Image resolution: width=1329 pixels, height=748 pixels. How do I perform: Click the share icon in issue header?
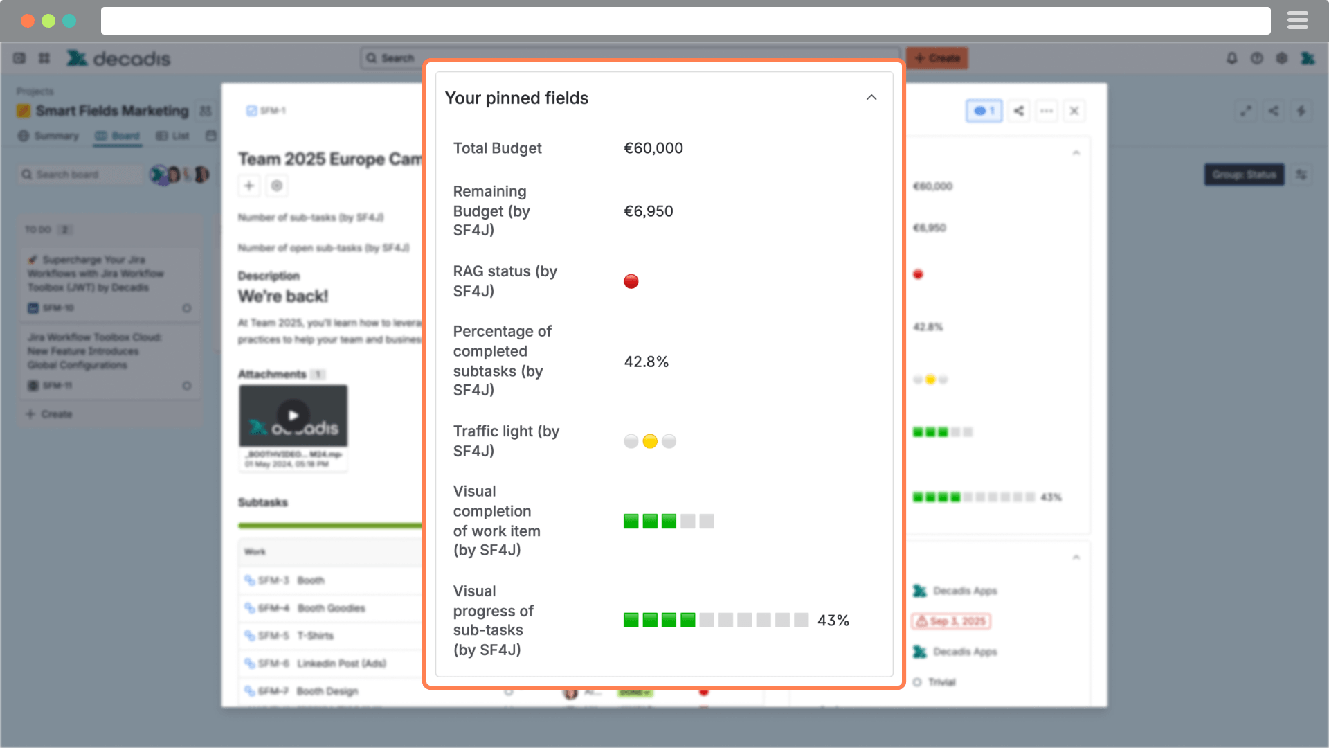1019,111
